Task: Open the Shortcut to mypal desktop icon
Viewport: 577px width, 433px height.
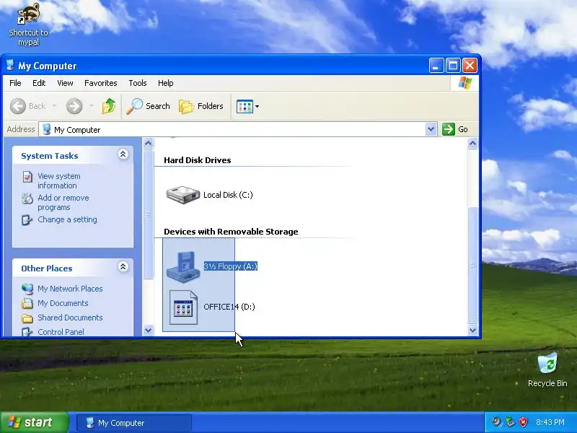Action: click(x=28, y=25)
